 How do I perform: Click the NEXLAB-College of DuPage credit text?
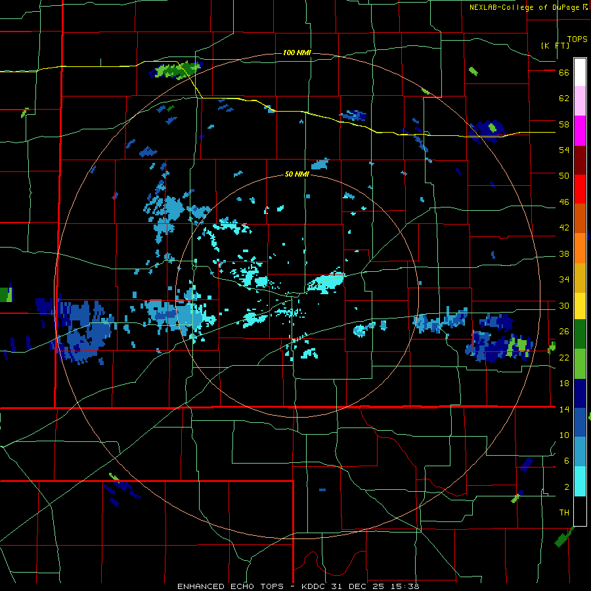click(x=525, y=7)
